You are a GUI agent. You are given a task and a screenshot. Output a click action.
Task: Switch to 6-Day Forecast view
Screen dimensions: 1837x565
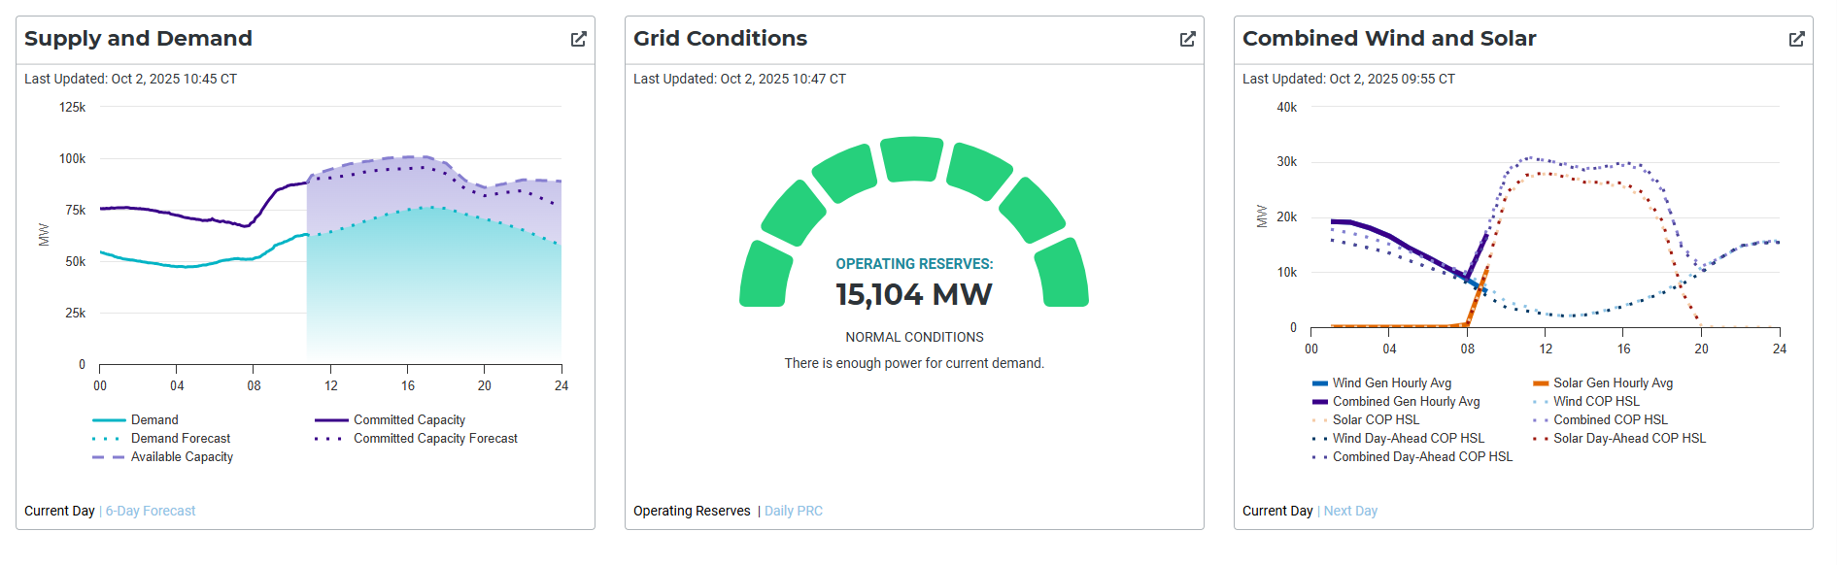click(x=151, y=511)
